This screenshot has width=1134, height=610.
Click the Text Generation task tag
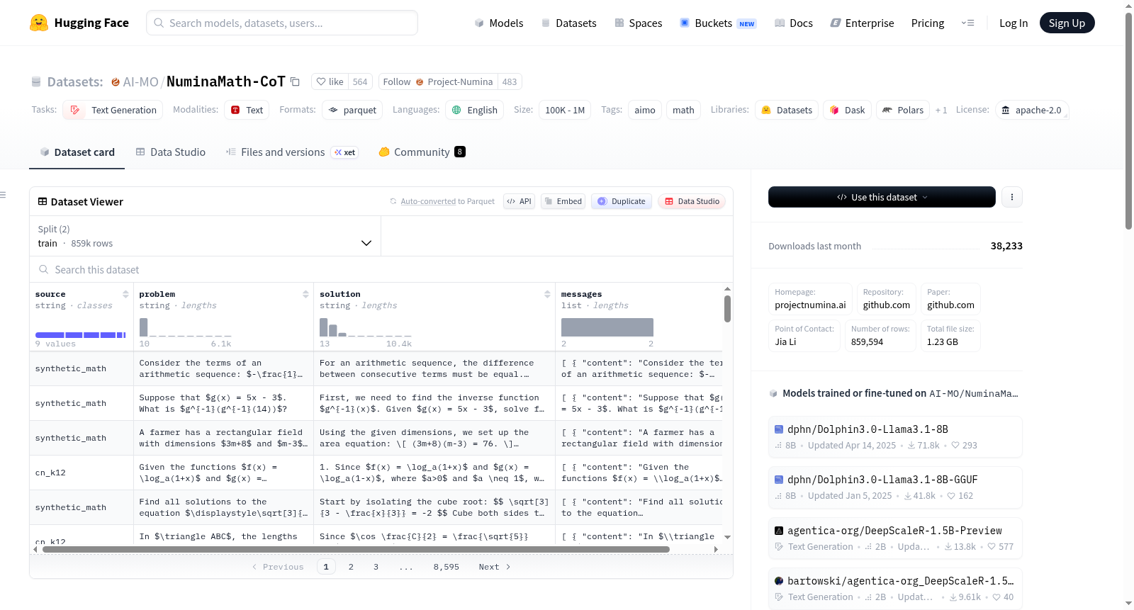113,110
